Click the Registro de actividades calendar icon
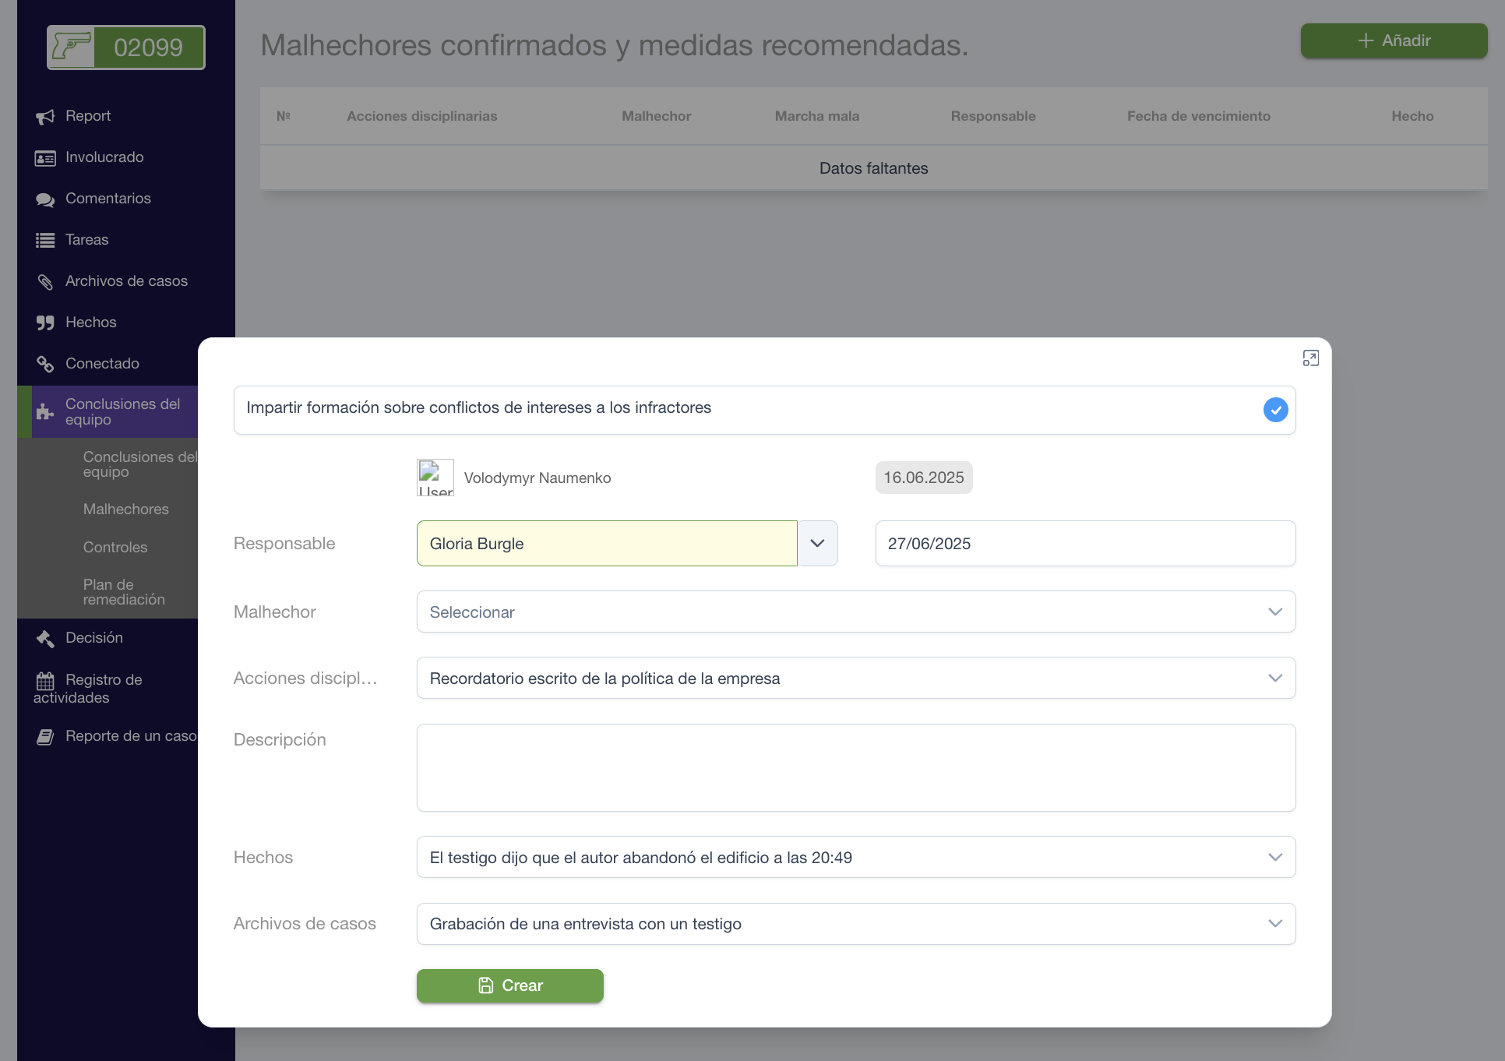Viewport: 1505px width, 1061px height. [45, 681]
